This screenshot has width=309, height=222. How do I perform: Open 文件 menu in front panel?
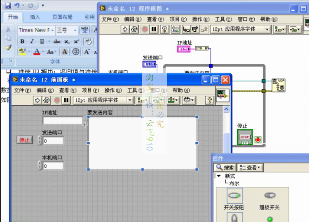click(23, 90)
